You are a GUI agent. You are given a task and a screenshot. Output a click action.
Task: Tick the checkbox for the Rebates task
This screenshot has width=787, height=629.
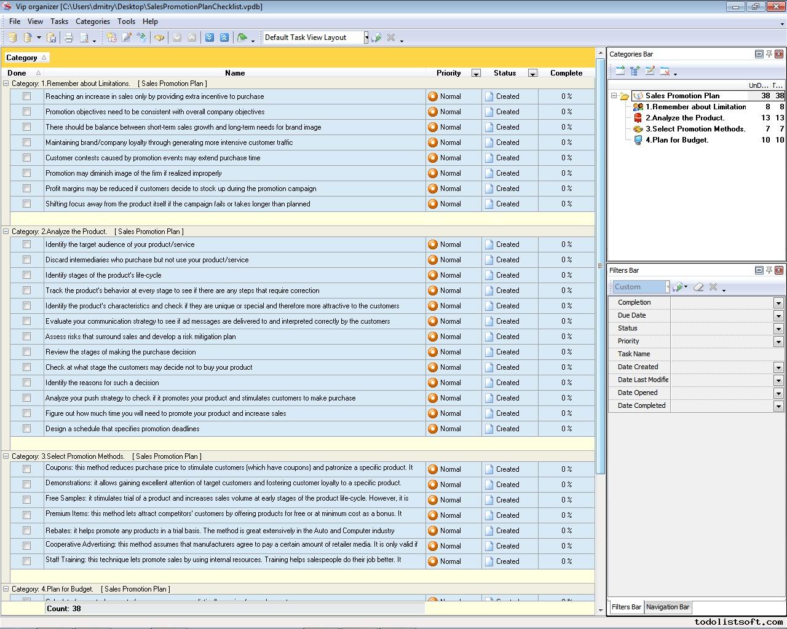click(26, 531)
